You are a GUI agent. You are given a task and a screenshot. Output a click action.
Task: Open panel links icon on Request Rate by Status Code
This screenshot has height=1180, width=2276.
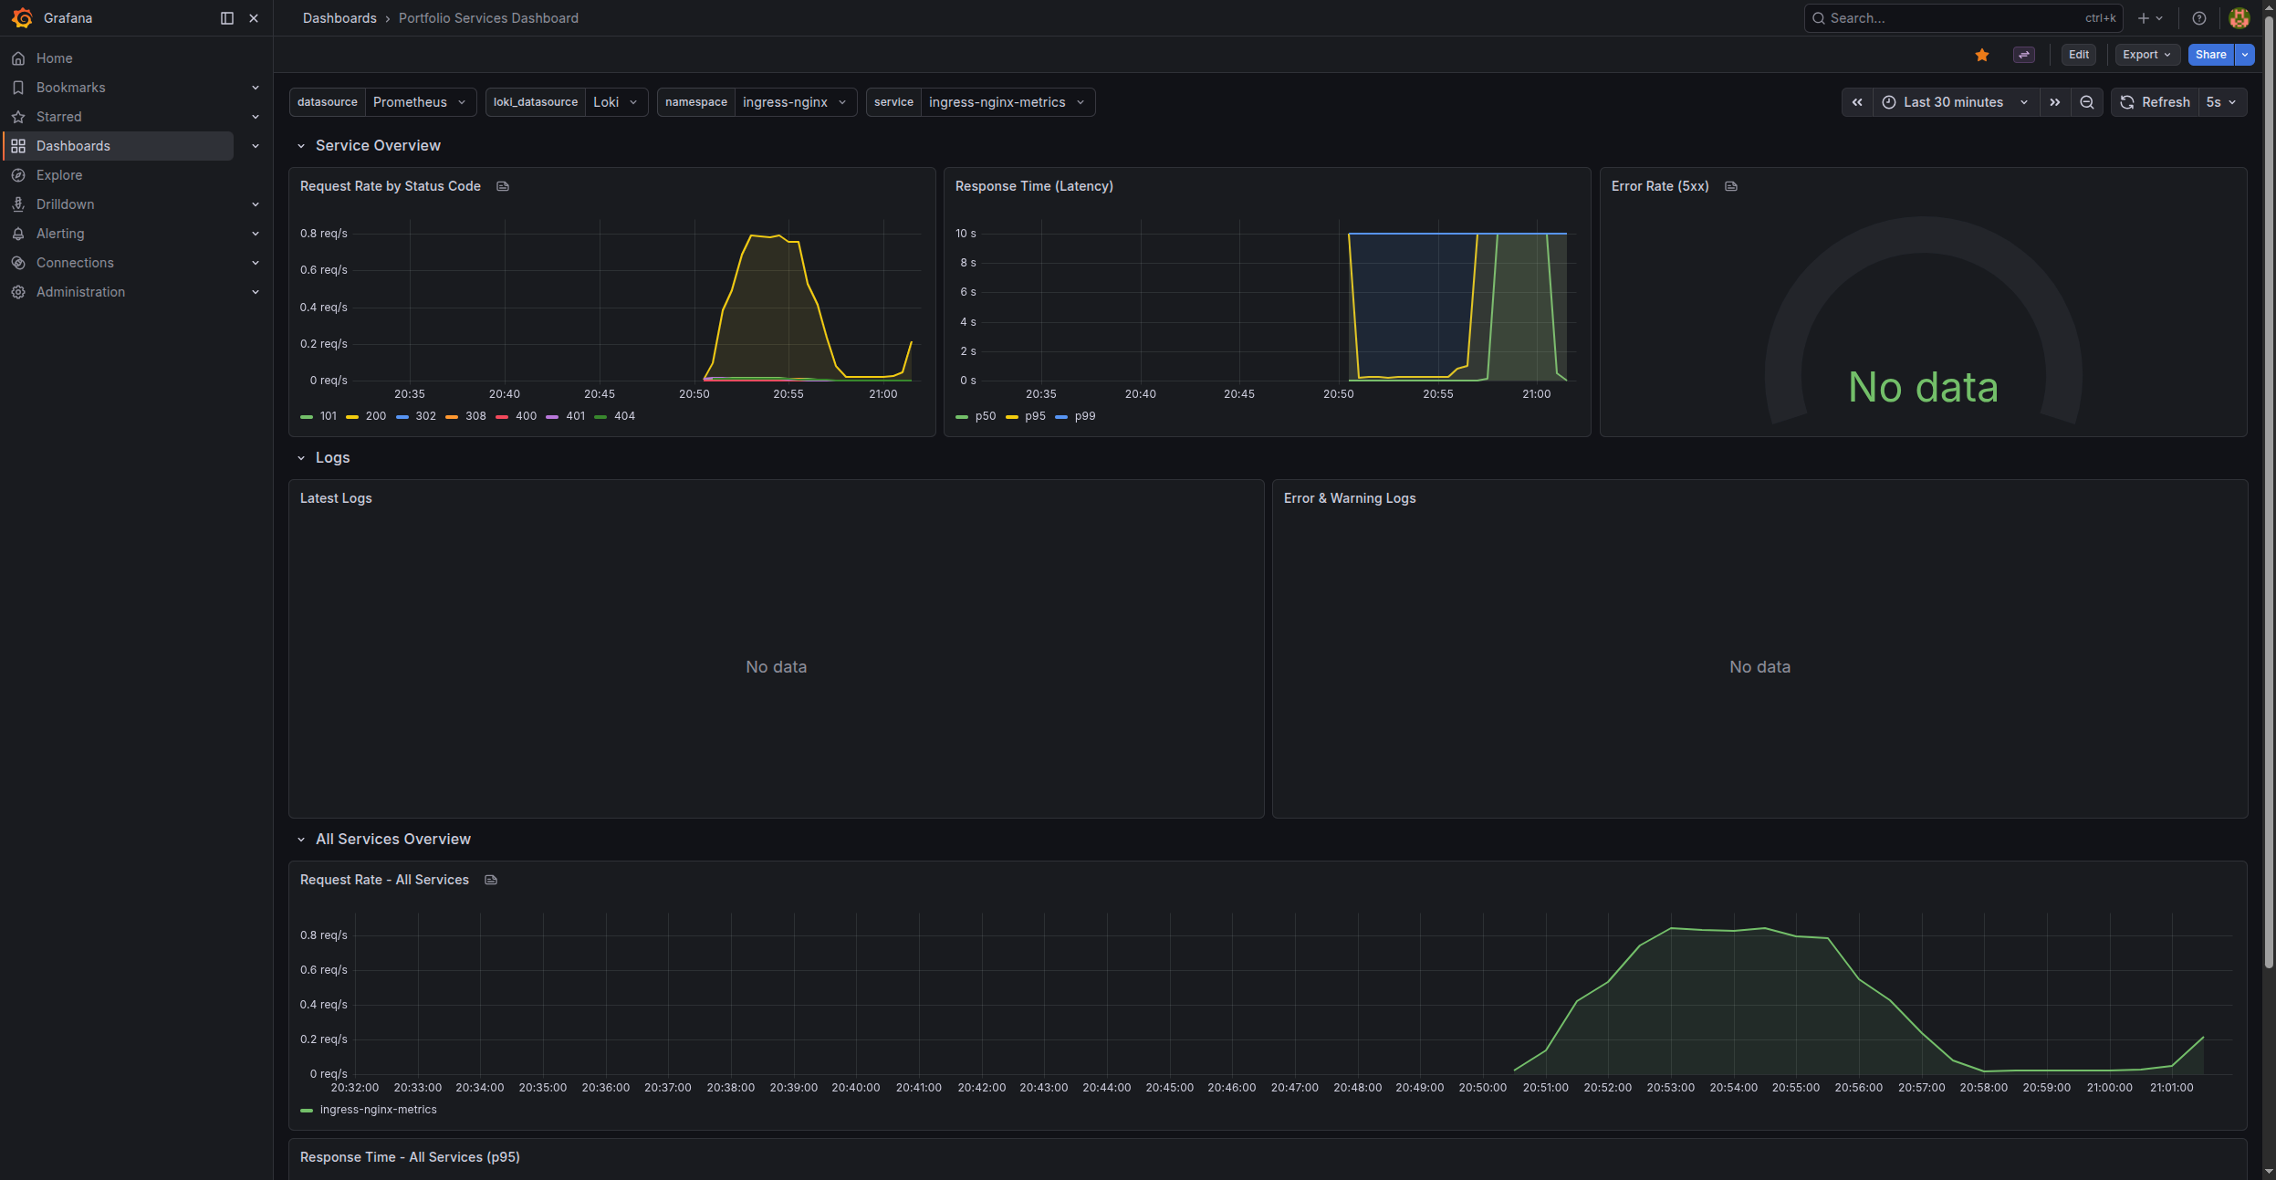click(502, 186)
